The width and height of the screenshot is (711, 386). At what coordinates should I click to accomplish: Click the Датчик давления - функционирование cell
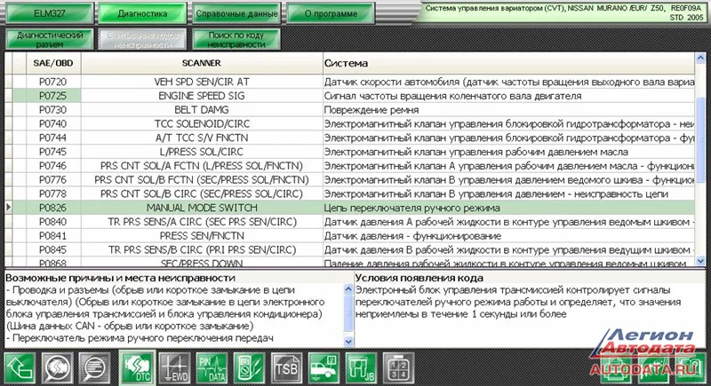tap(508, 236)
